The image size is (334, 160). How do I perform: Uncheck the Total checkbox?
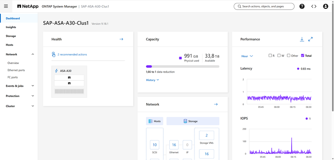(x=302, y=56)
